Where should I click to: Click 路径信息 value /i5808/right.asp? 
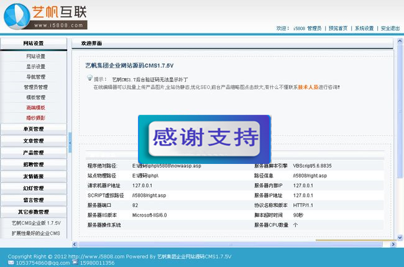click(310, 176)
